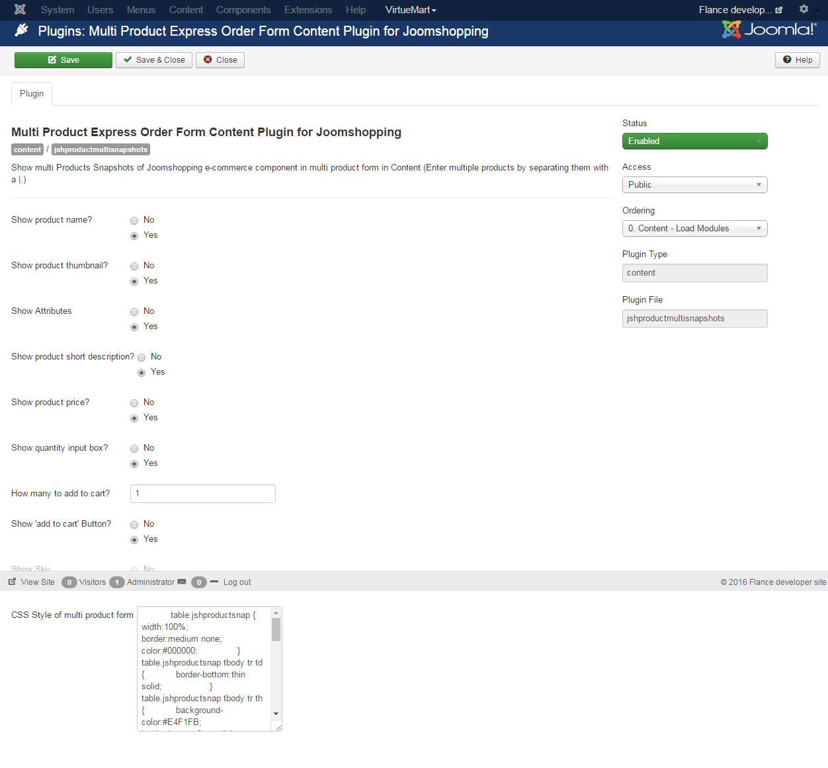Viewport: 828px width, 768px height.
Task: Select No for Show product thumbnail
Action: (134, 266)
